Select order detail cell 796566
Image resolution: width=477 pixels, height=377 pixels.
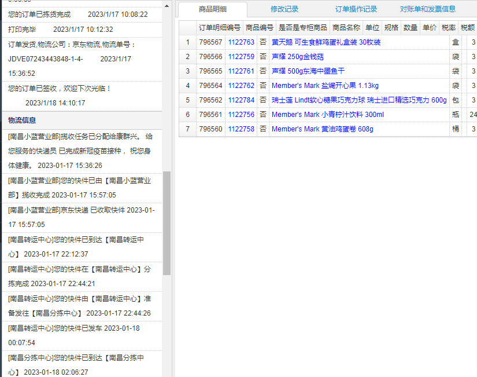click(210, 57)
